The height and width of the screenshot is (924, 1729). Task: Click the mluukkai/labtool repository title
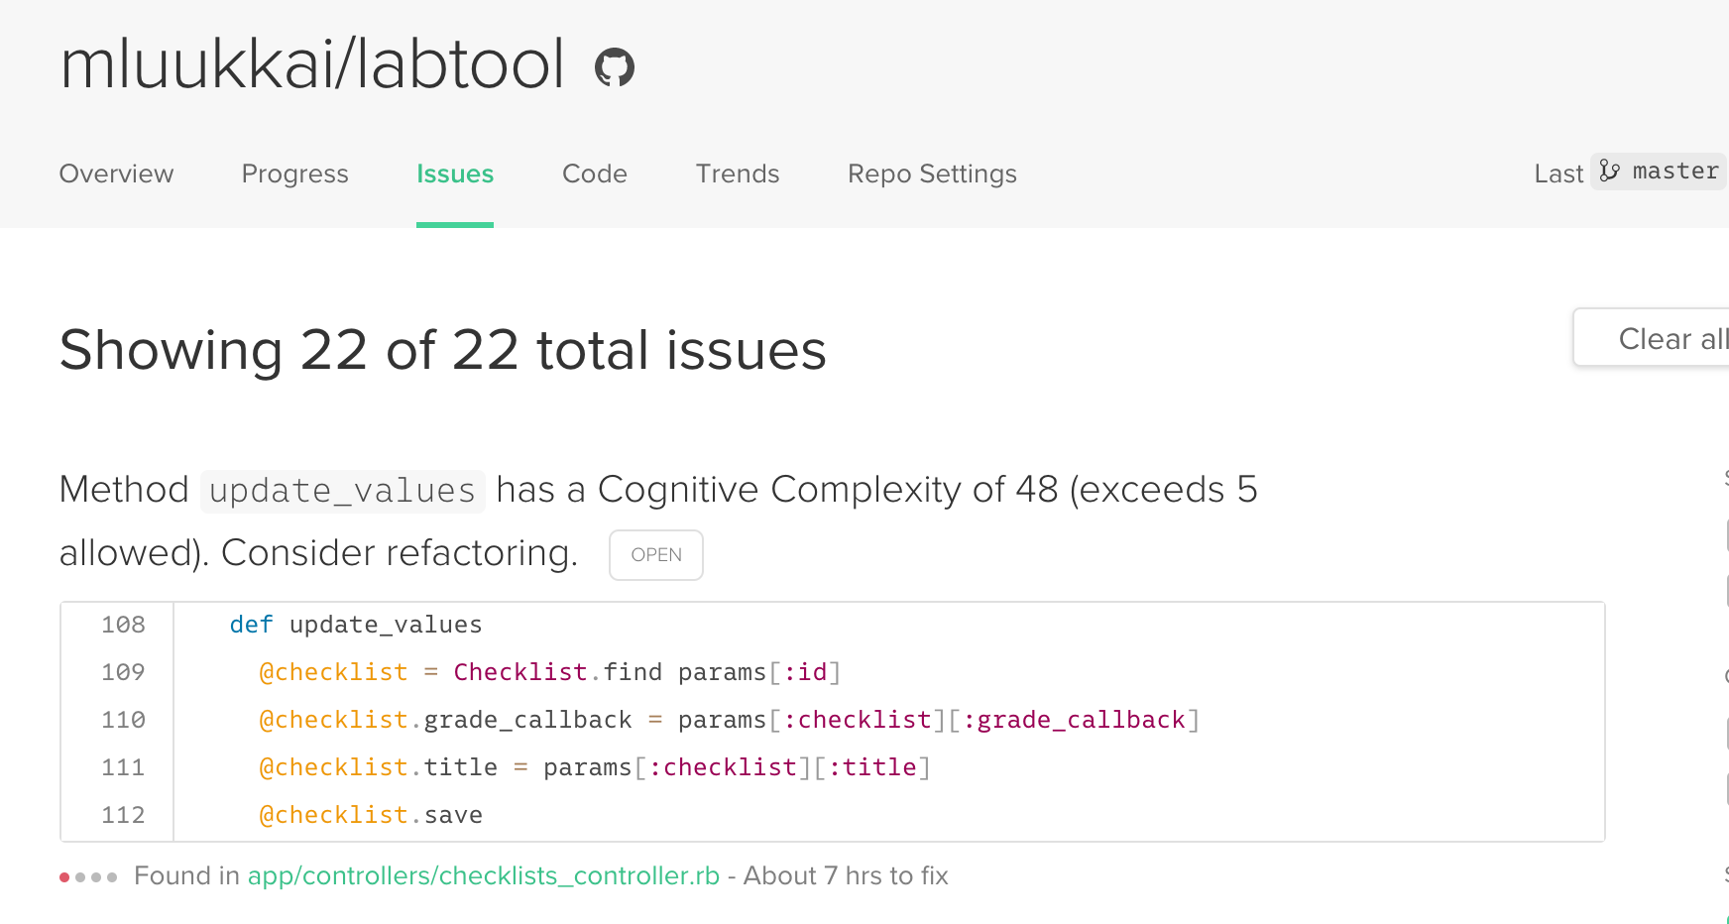click(311, 65)
